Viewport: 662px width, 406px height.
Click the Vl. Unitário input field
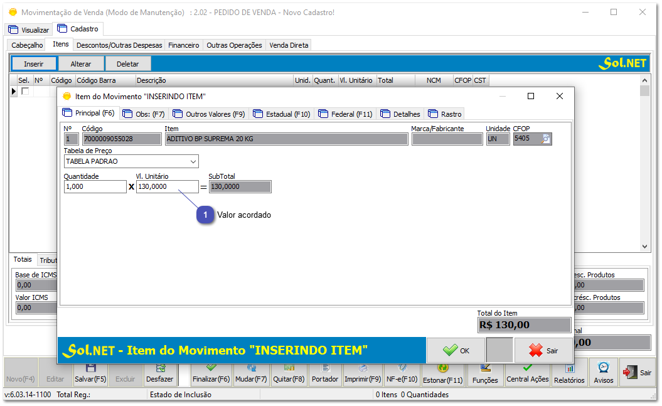(166, 187)
